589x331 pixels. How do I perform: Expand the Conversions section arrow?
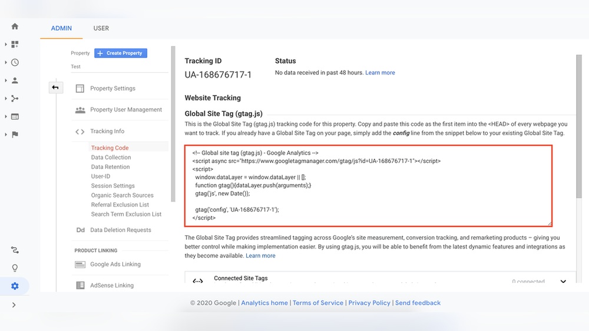[6, 135]
